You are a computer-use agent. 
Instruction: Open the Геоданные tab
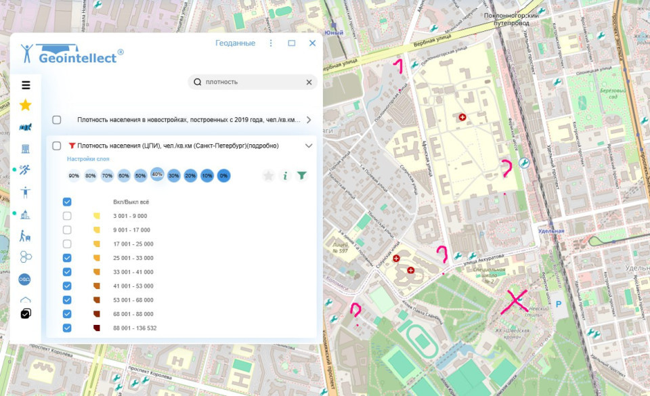pos(235,43)
